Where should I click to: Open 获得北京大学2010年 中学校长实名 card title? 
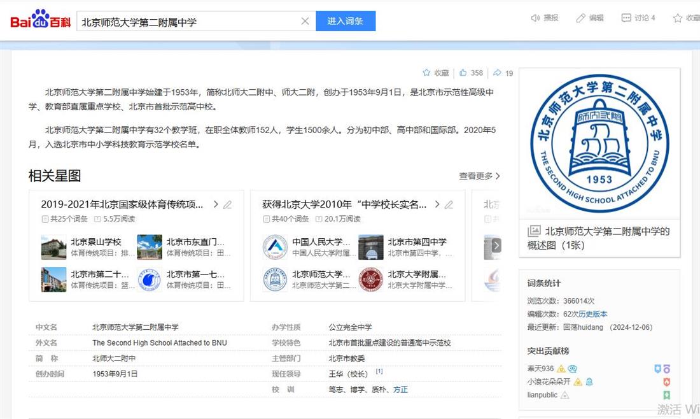pos(344,204)
